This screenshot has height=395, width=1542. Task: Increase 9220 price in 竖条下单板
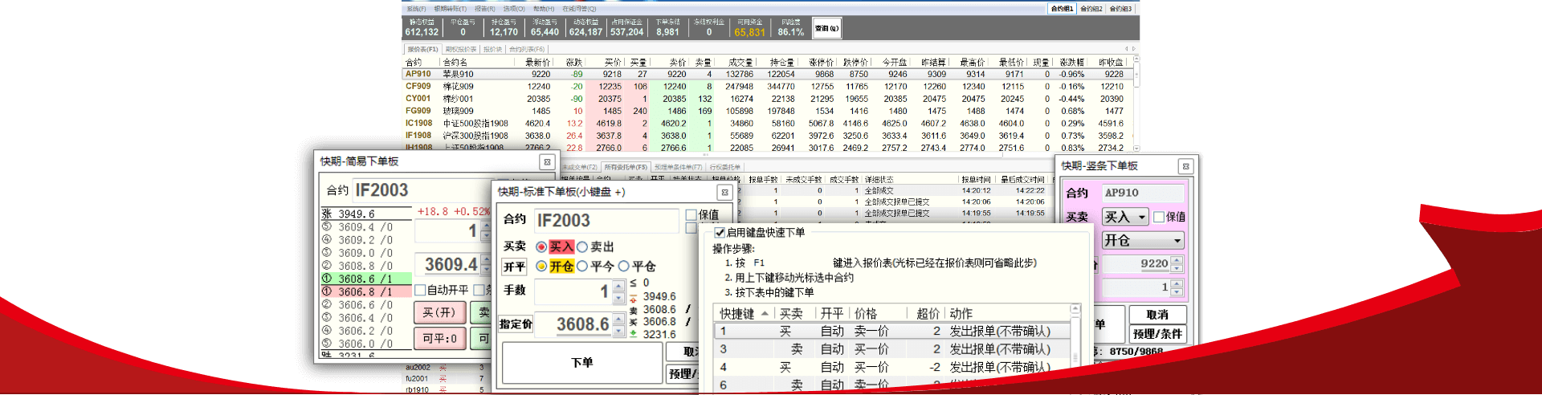pyautogui.click(x=1177, y=260)
